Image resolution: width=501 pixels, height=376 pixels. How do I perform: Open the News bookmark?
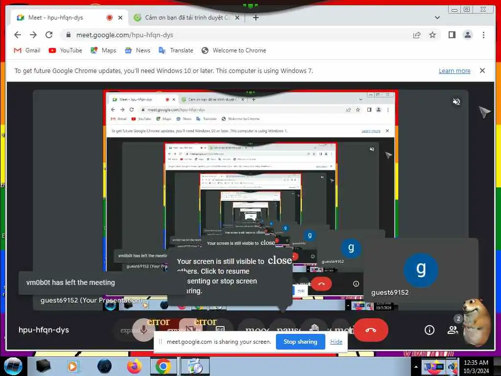(x=137, y=50)
